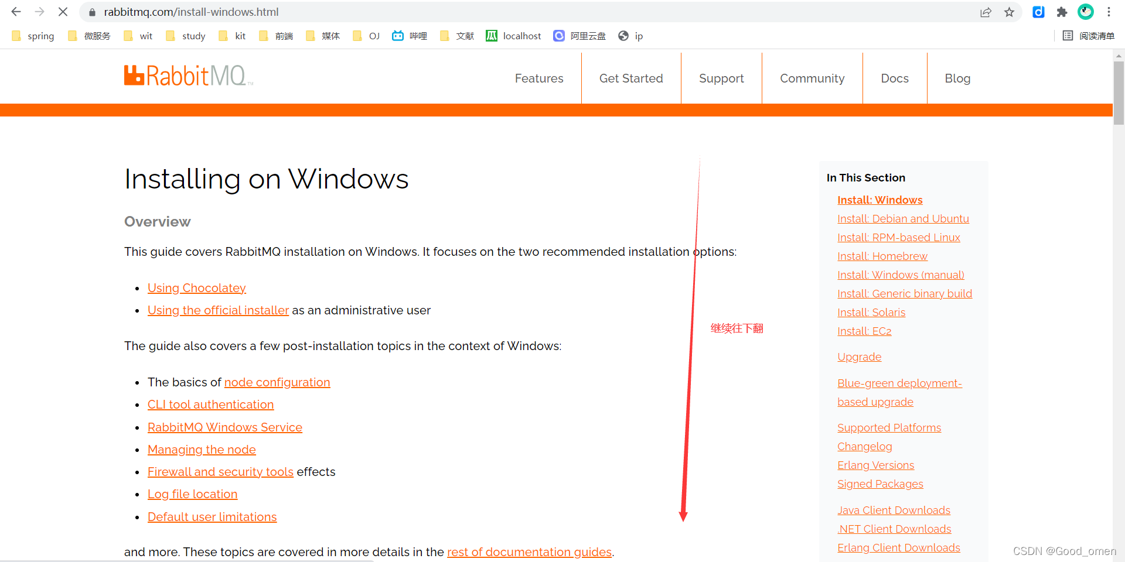Open Install: Homebrew sidebar link
This screenshot has width=1125, height=562.
pyautogui.click(x=882, y=256)
